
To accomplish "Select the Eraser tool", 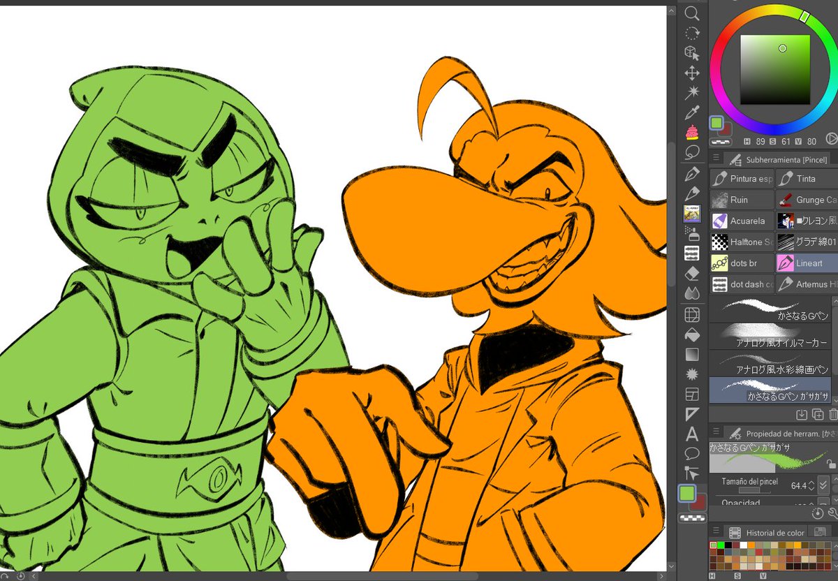I will coord(692,273).
